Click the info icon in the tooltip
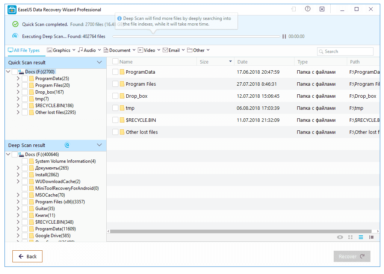384x274 pixels. (x=119, y=18)
